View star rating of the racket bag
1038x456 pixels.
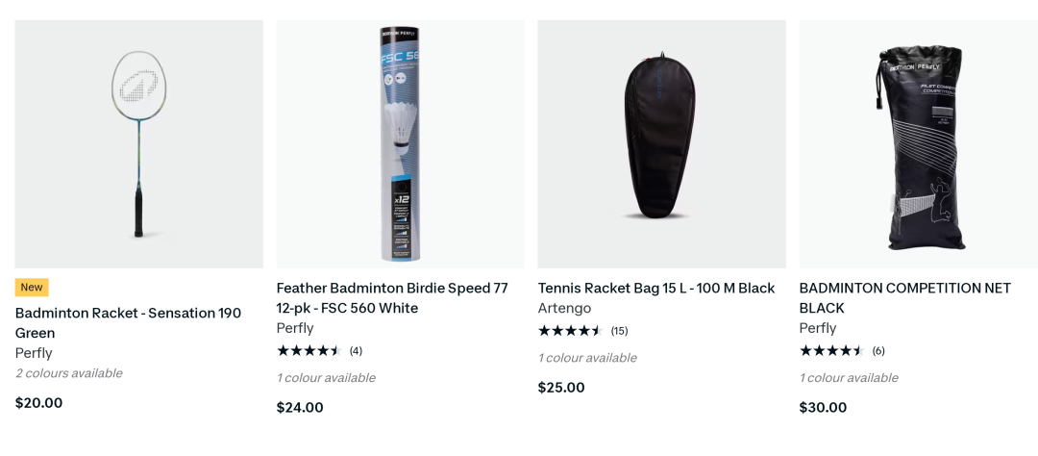coord(571,331)
